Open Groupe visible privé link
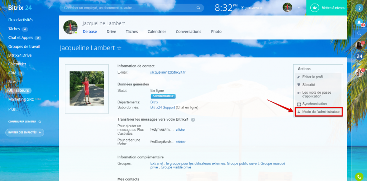 pyautogui.click(x=176, y=167)
